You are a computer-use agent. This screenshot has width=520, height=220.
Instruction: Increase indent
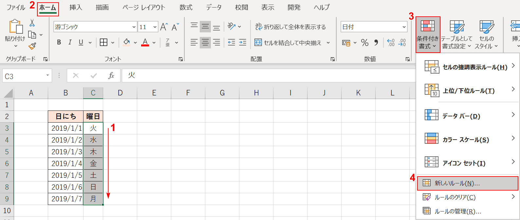[x=243, y=42]
